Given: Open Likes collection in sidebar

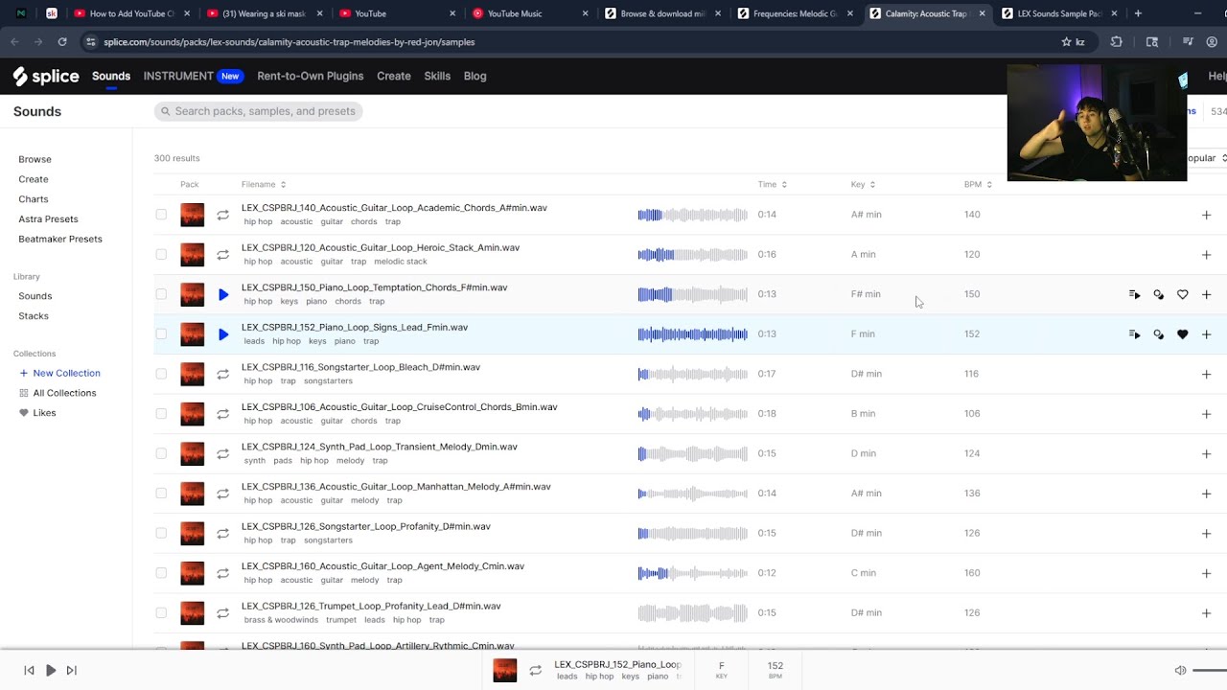Looking at the screenshot, I should [x=38, y=413].
